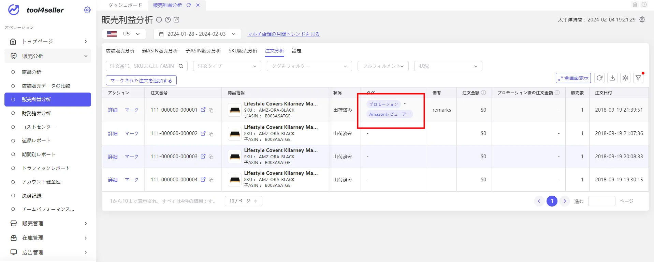Open the フルフィルメント dropdown
Screen dimensions: 654x262
click(x=383, y=66)
